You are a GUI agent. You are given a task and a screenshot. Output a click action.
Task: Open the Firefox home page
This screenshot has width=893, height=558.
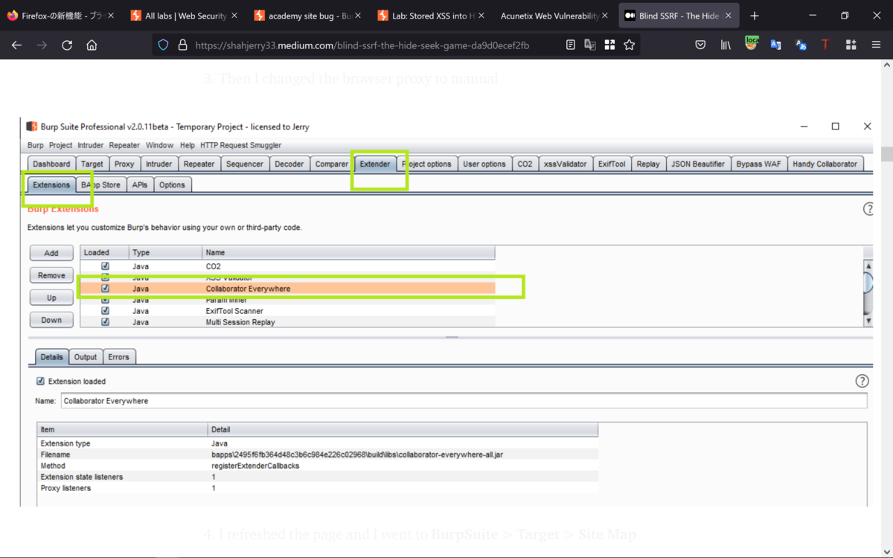point(92,45)
